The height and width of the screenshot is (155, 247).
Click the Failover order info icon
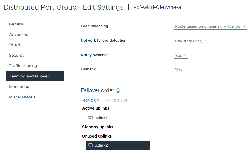(x=118, y=90)
